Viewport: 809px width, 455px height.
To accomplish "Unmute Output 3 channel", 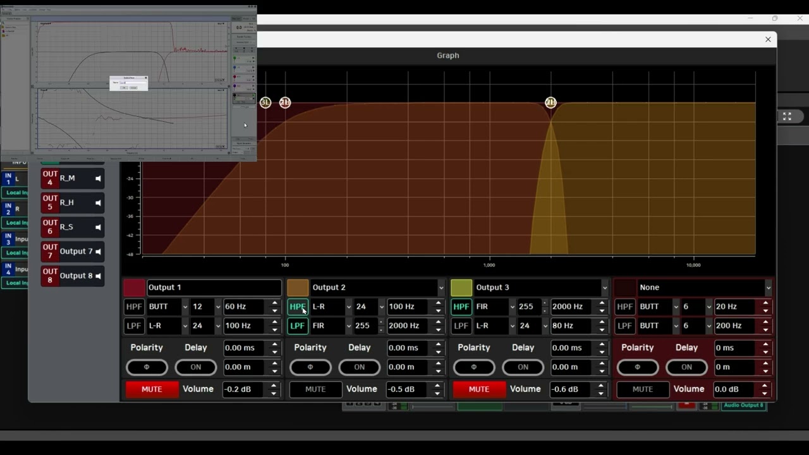I will [x=479, y=389].
